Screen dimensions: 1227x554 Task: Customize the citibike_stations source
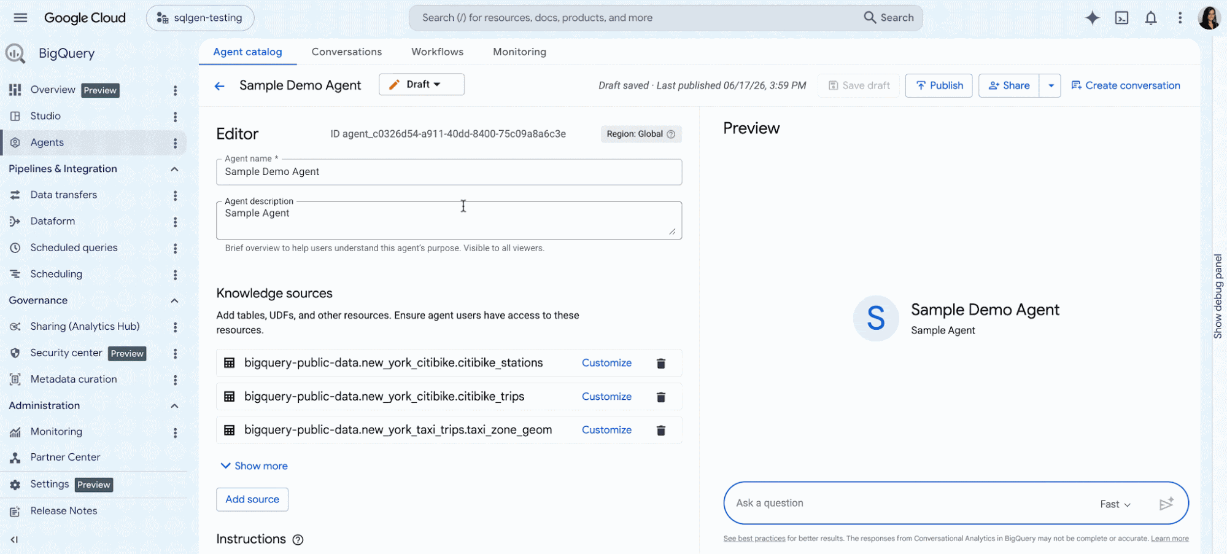pyautogui.click(x=606, y=363)
